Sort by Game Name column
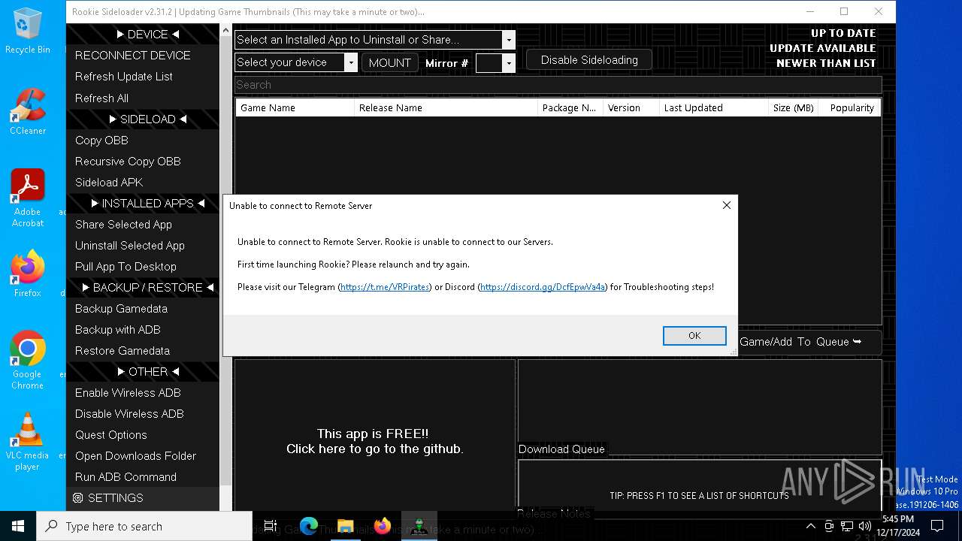The width and height of the screenshot is (962, 541). tap(295, 108)
